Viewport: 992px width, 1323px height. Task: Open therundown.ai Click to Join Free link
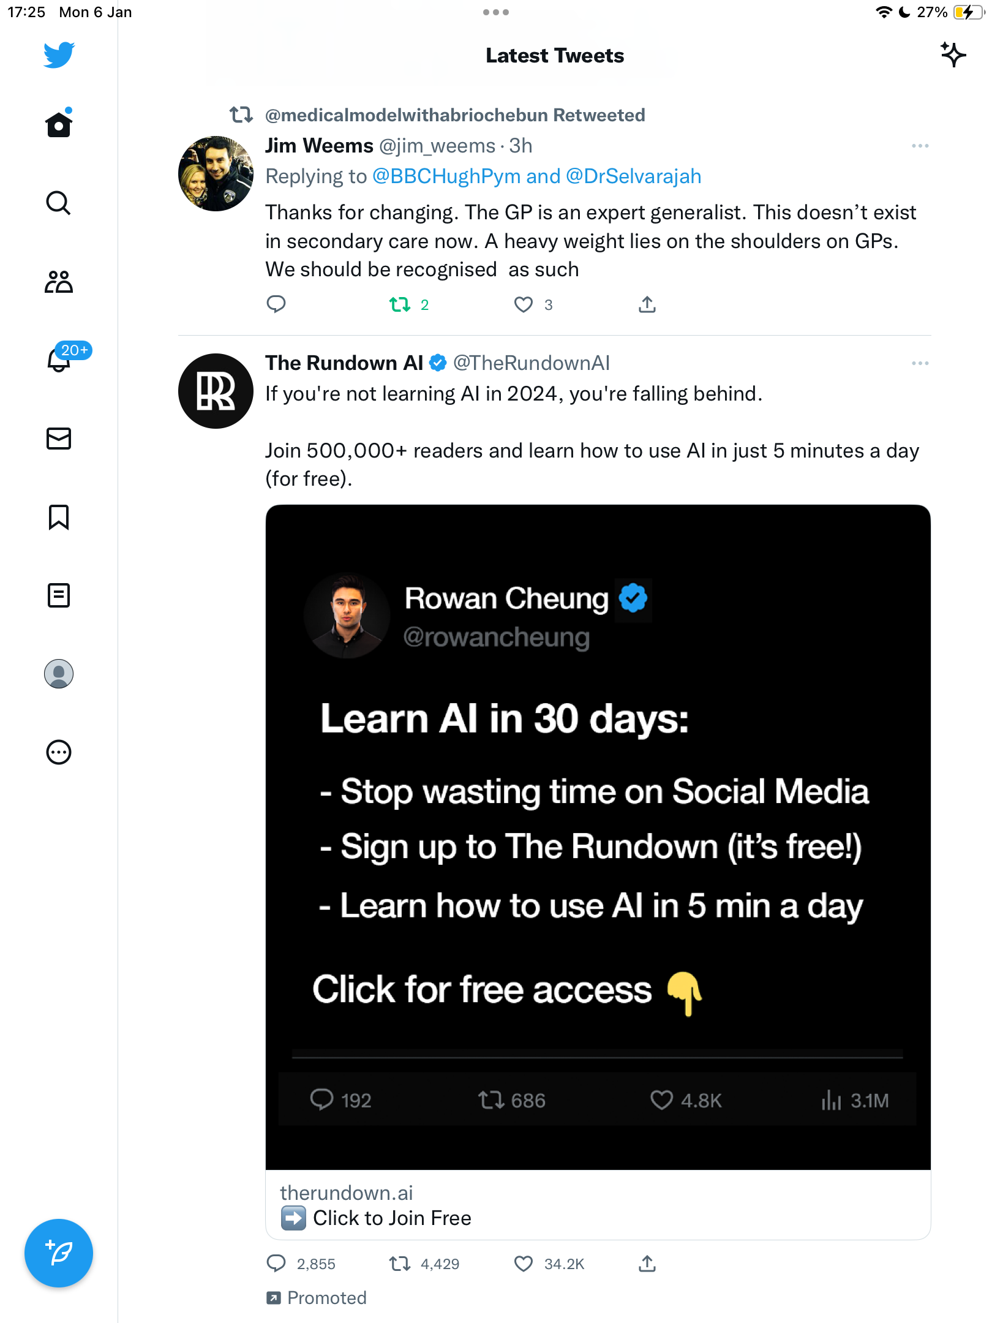[x=598, y=1205]
